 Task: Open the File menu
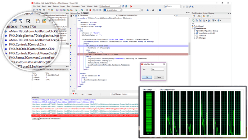point(34,6)
